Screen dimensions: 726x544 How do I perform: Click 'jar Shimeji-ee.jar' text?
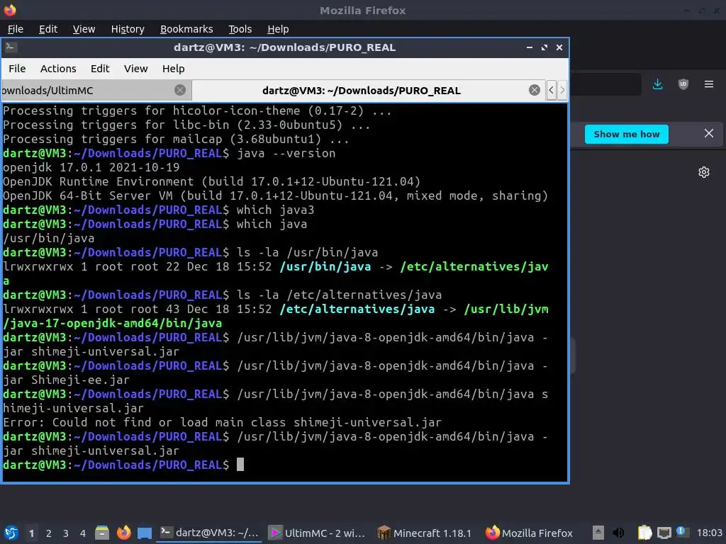(66, 380)
